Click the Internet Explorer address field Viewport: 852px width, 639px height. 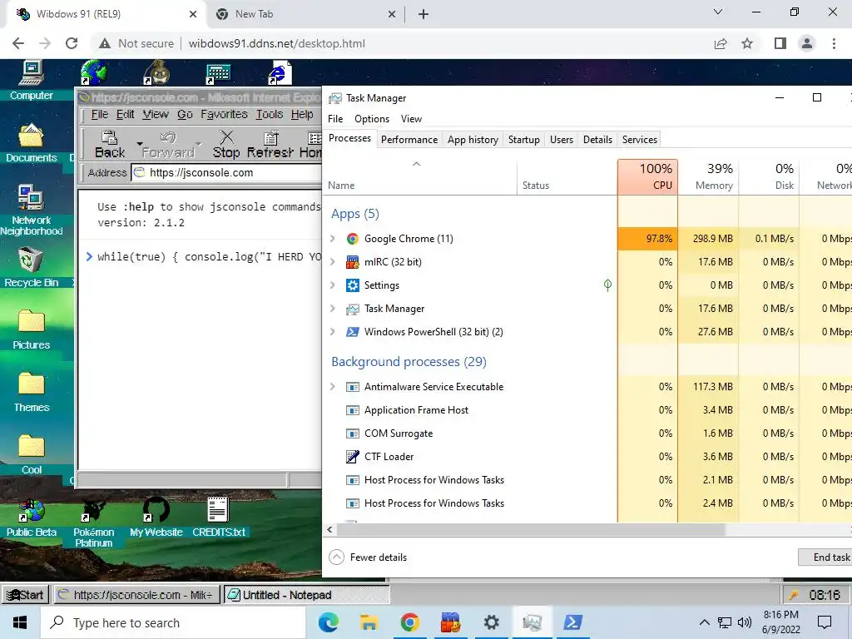tap(226, 173)
